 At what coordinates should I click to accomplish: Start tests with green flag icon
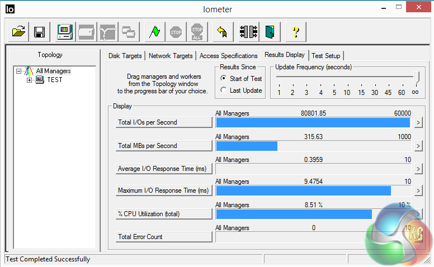click(x=155, y=32)
